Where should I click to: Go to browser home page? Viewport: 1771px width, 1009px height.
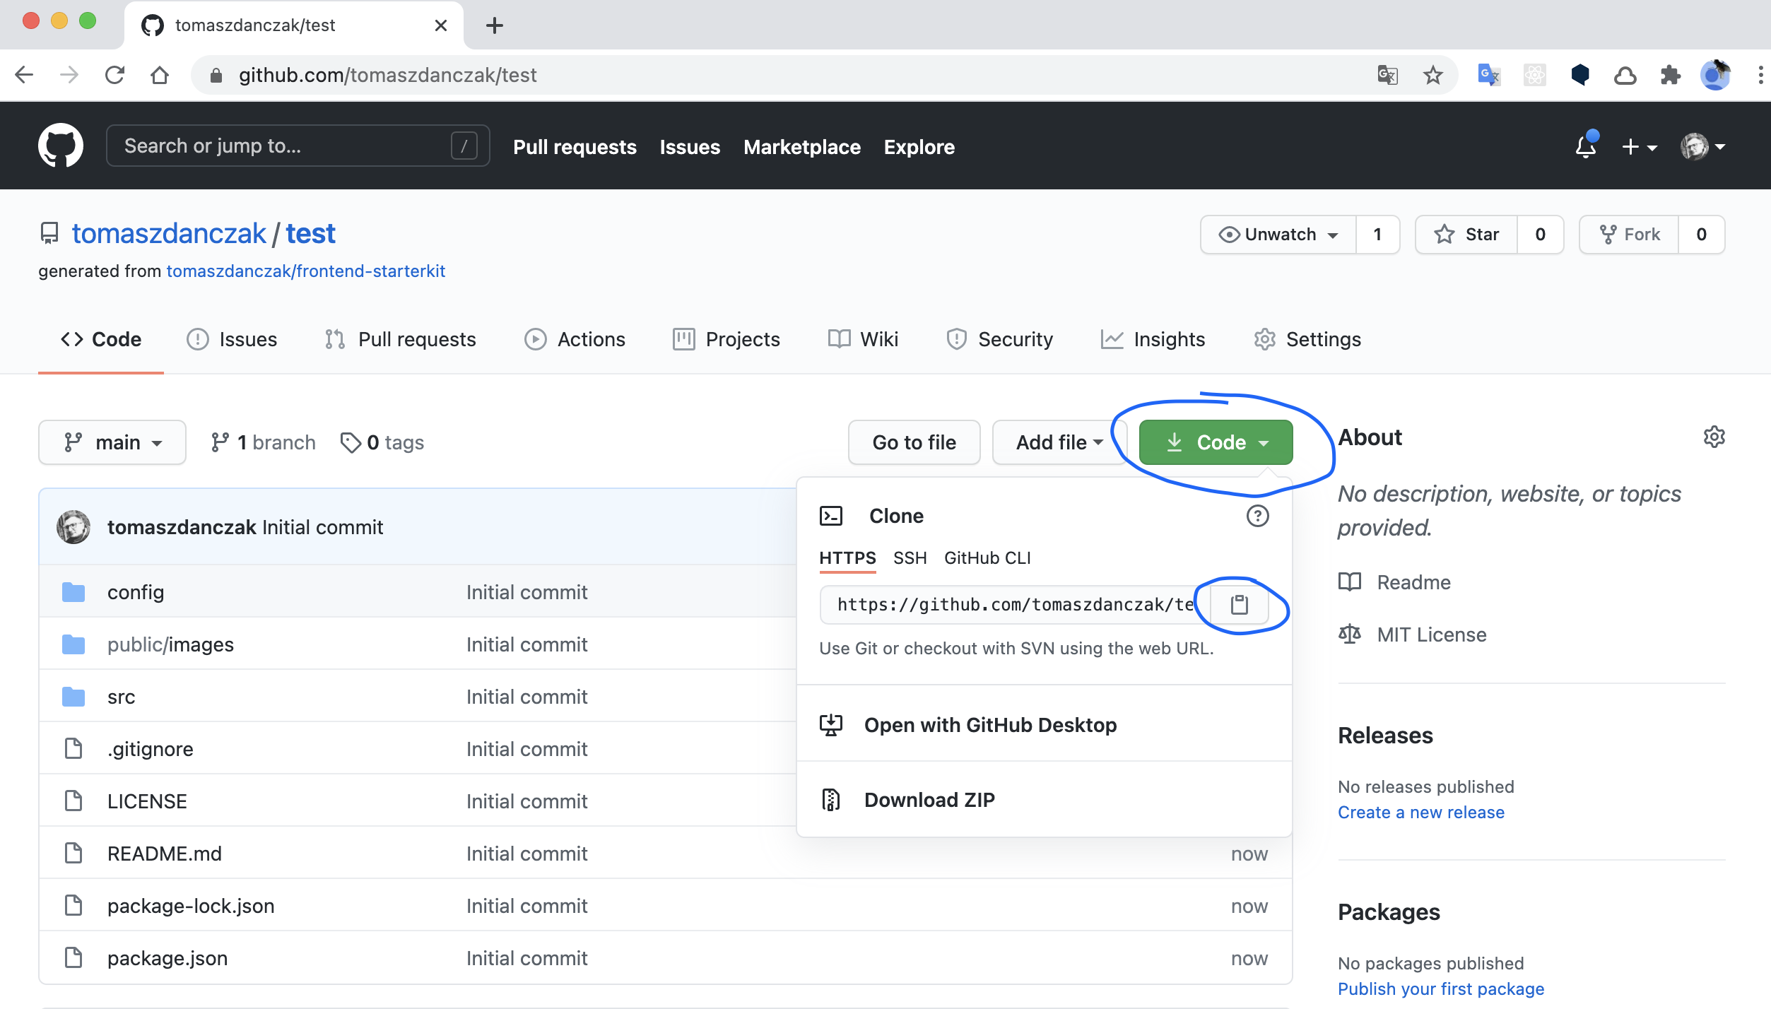(160, 75)
